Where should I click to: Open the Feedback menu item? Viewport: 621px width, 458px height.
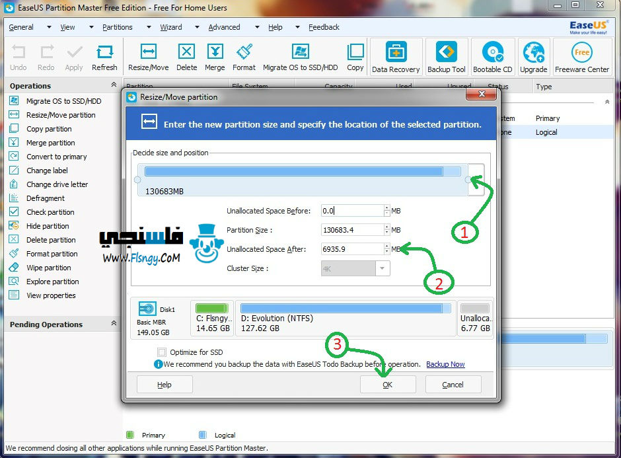324,27
